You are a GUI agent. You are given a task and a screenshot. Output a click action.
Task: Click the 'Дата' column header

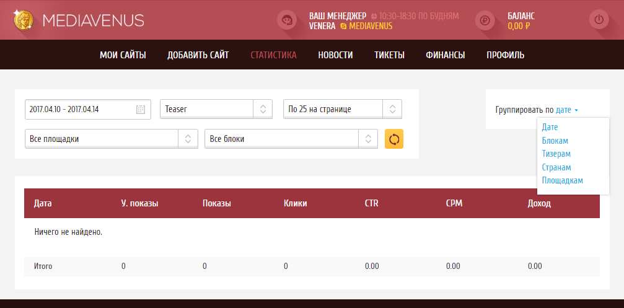click(43, 203)
